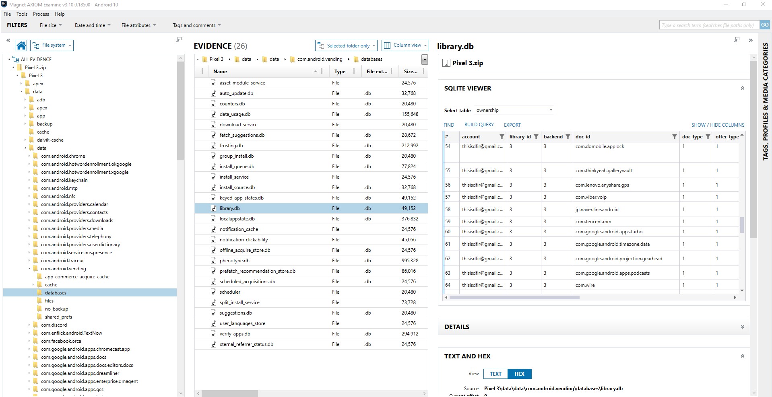Image resolution: width=772 pixels, height=397 pixels.
Task: Open the File attributes filter dropdown
Action: 139,25
